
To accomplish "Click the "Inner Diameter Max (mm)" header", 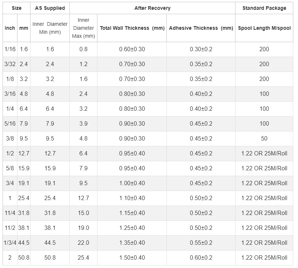I will [83, 28].
